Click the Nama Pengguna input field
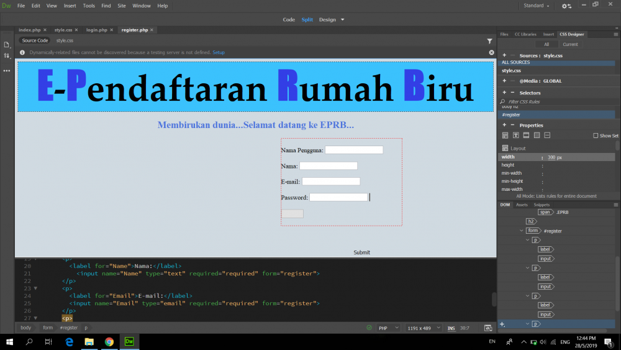This screenshot has height=350, width=621. pyautogui.click(x=354, y=150)
